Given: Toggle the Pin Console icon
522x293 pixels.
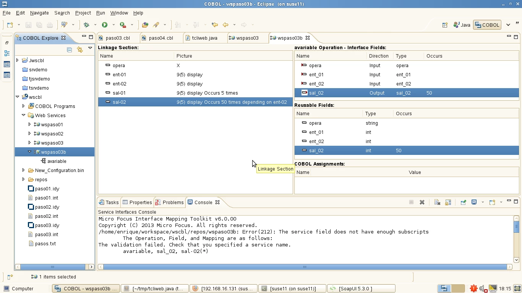Looking at the screenshot, I should 463,202.
